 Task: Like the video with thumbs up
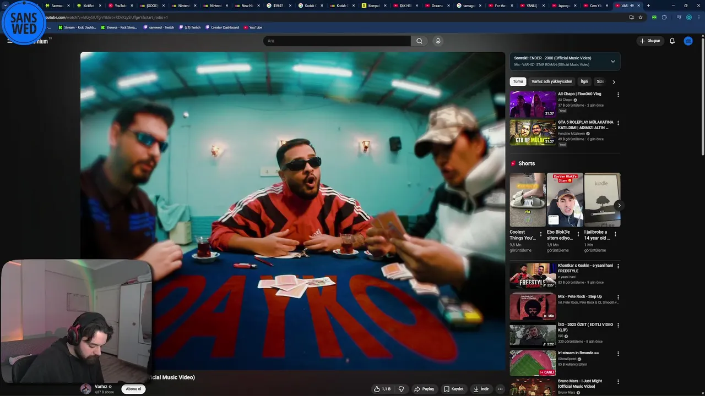pos(382,389)
